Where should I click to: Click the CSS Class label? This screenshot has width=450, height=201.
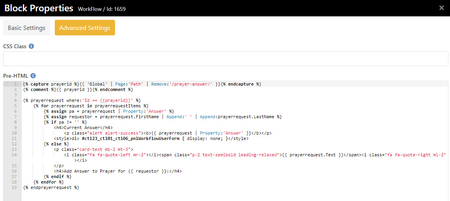pos(15,46)
